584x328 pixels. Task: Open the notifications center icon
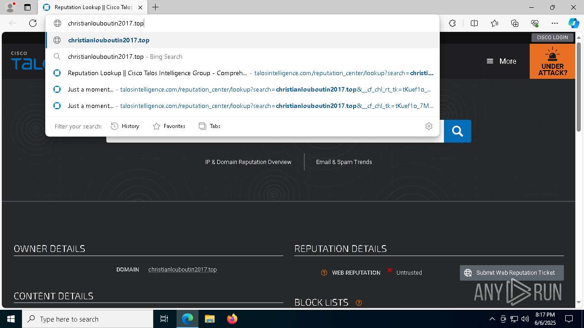click(x=569, y=319)
